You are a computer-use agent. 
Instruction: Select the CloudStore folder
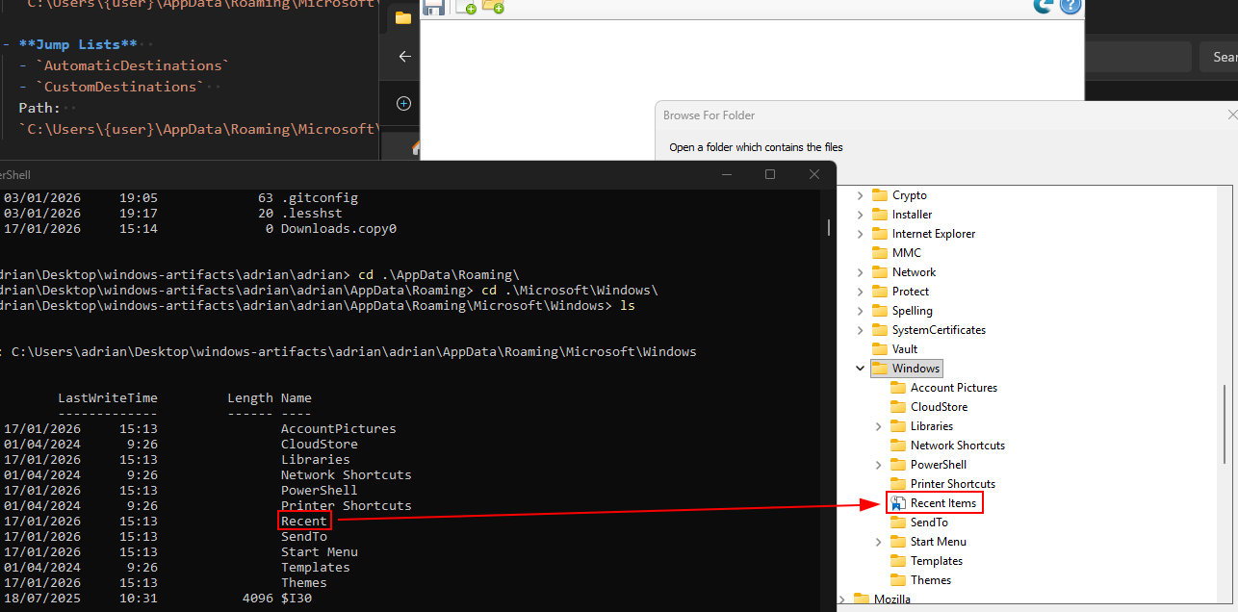pos(939,407)
